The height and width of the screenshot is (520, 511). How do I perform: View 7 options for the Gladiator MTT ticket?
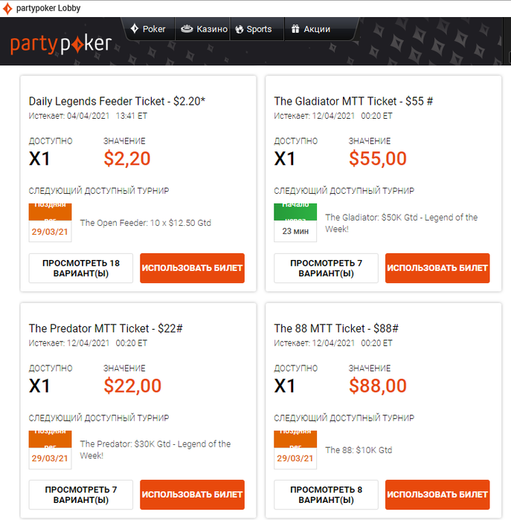(x=326, y=268)
